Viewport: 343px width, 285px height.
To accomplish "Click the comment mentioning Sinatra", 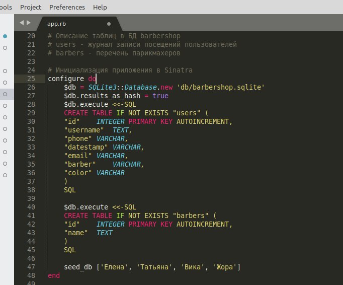I will coord(120,70).
